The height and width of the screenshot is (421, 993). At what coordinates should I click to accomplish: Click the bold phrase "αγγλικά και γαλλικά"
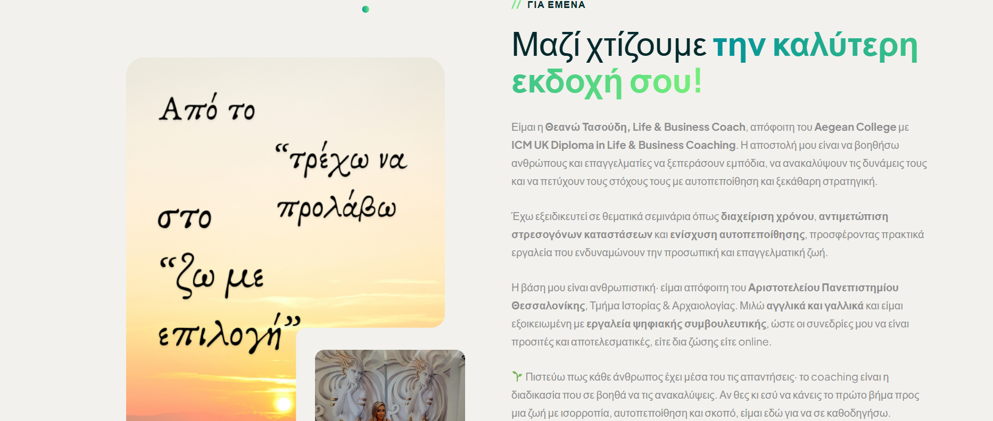click(815, 306)
